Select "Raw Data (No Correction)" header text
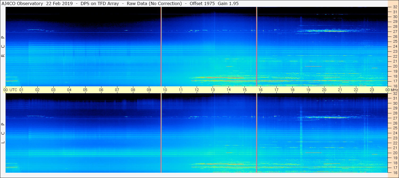This screenshot has height=178, width=399. 154,3
